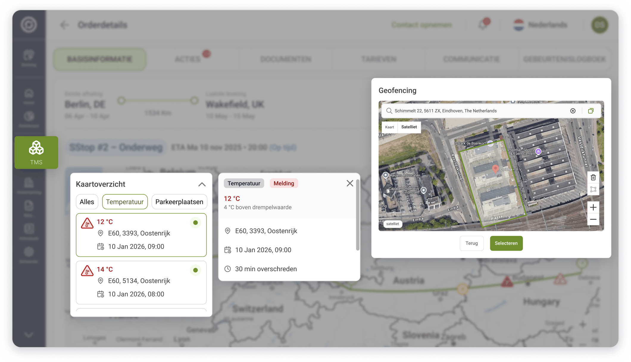Switch map to Kaart view
Screen dimensions: 631x362
(389, 127)
